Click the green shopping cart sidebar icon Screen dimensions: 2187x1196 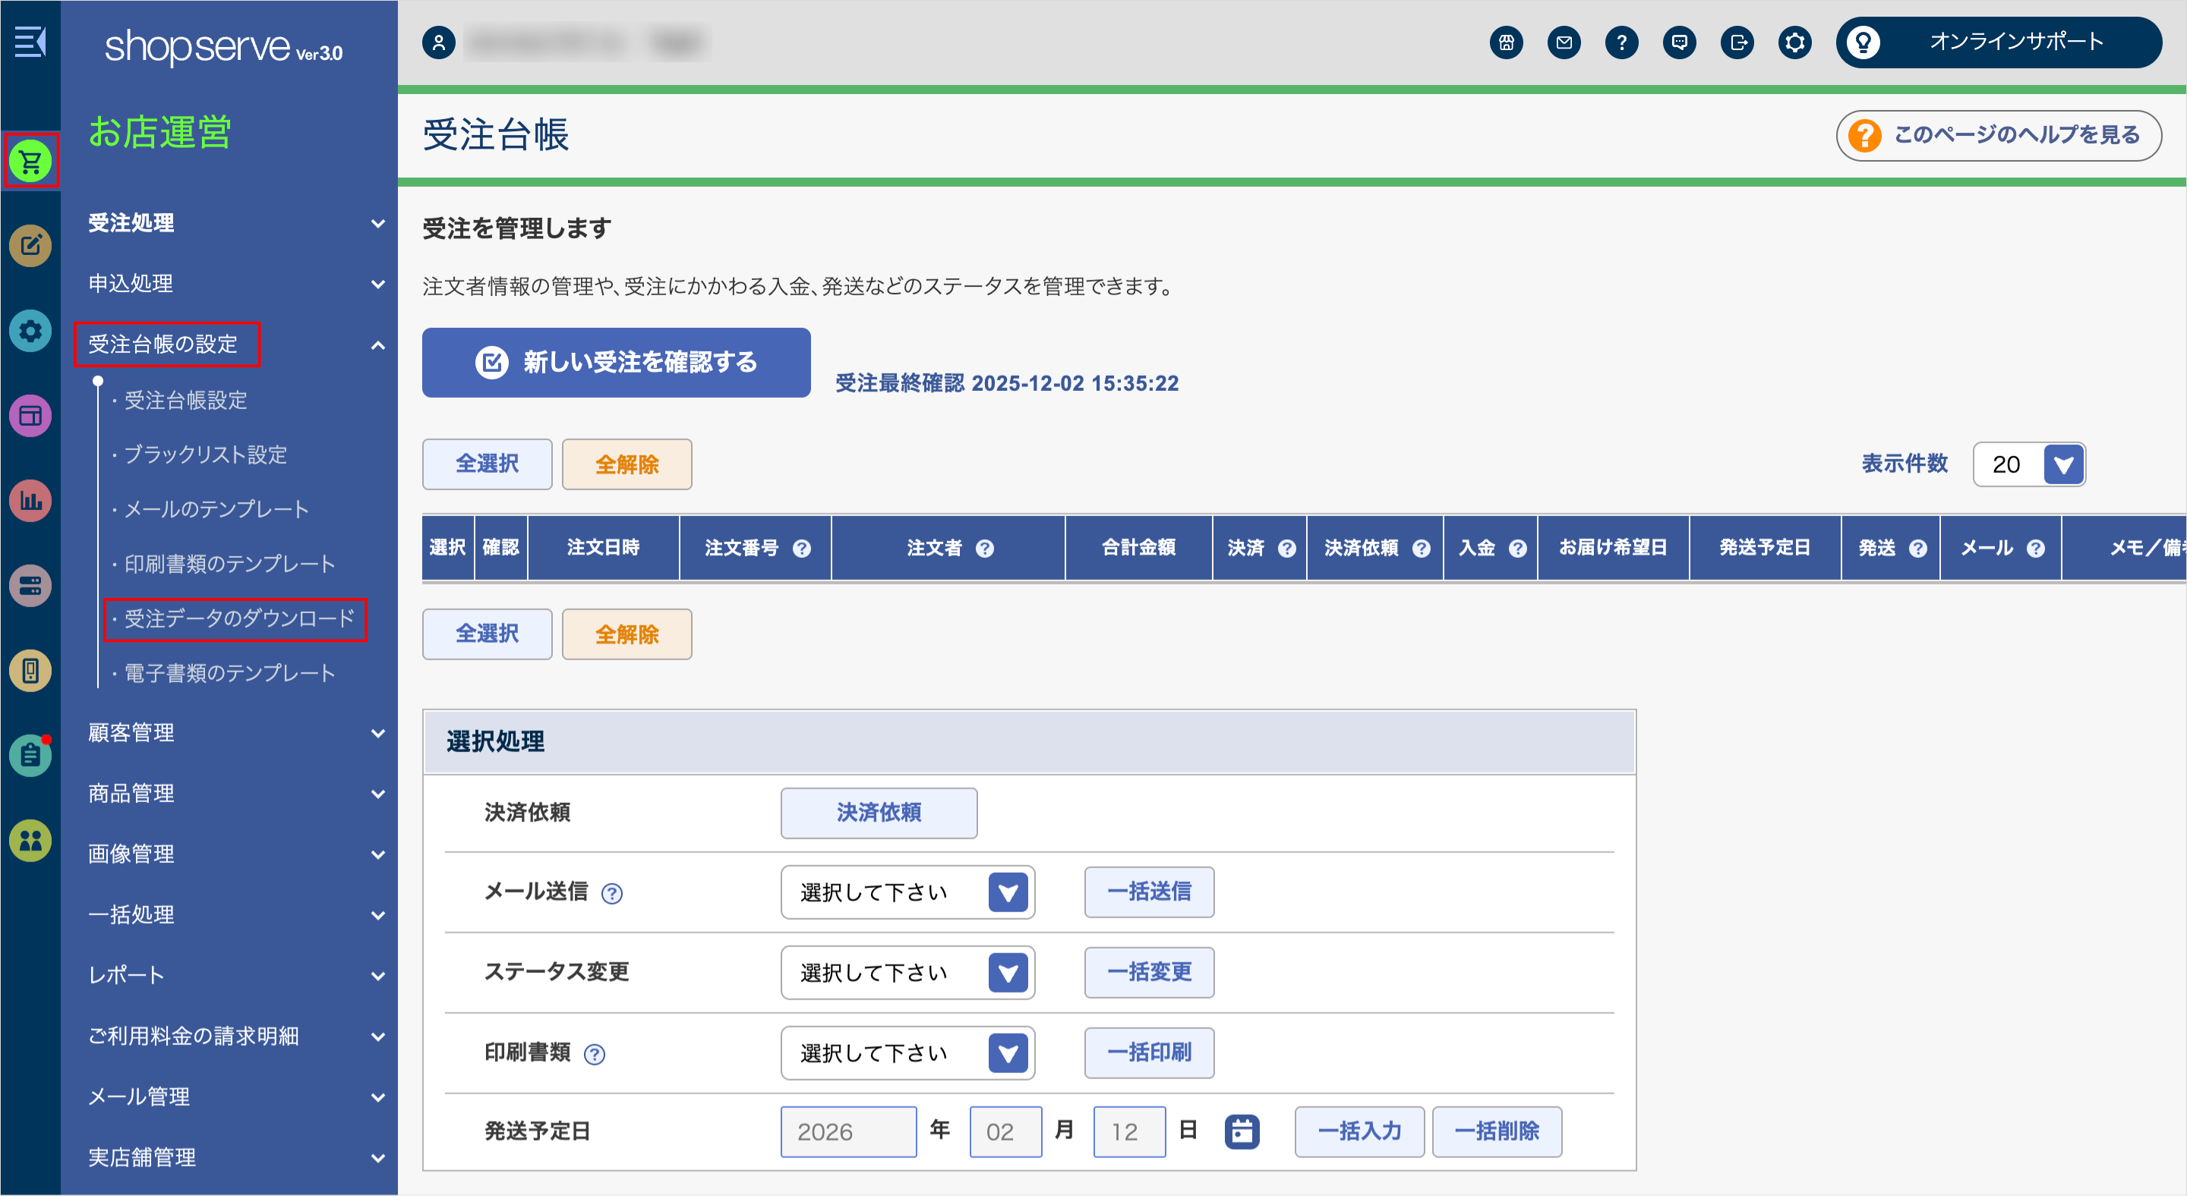pos(30,161)
